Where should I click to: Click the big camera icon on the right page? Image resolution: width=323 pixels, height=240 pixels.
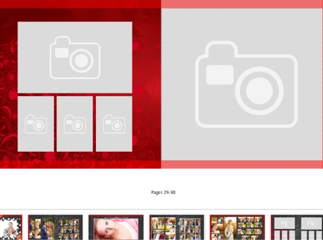[x=246, y=84]
